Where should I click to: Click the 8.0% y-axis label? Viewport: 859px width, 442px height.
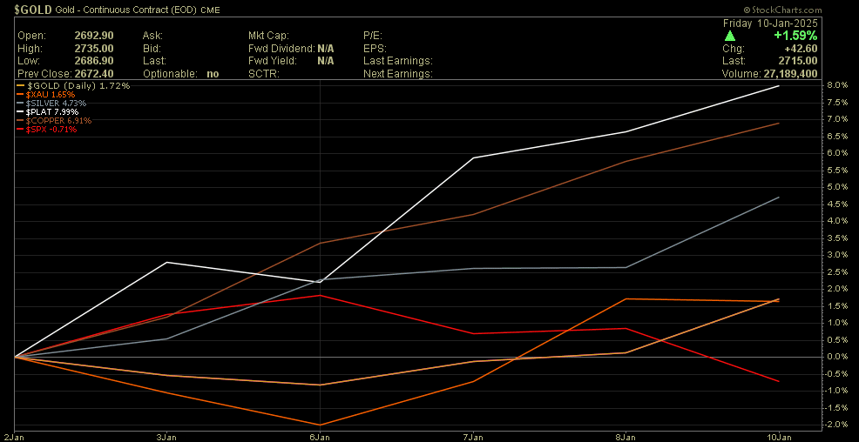click(x=837, y=85)
